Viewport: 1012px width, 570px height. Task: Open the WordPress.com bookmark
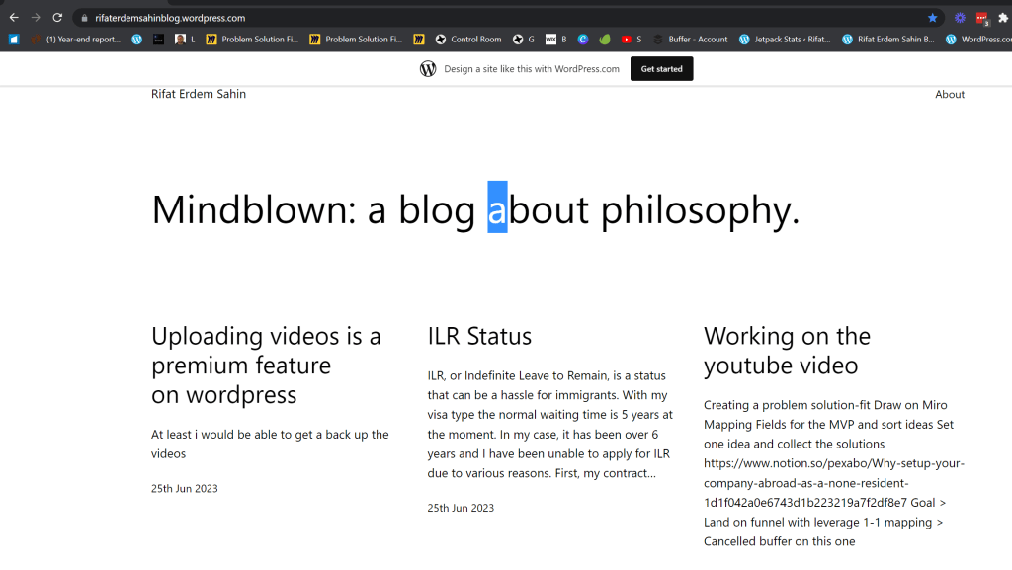[x=978, y=40]
